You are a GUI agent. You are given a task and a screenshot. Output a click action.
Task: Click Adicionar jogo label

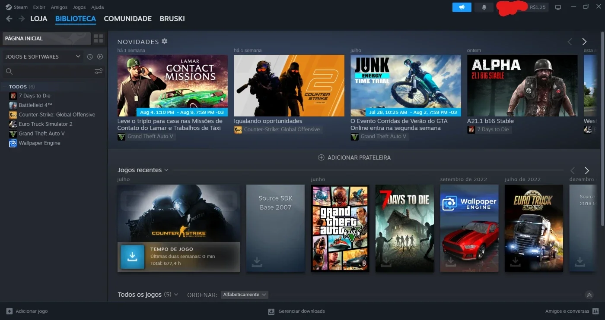[32, 311]
